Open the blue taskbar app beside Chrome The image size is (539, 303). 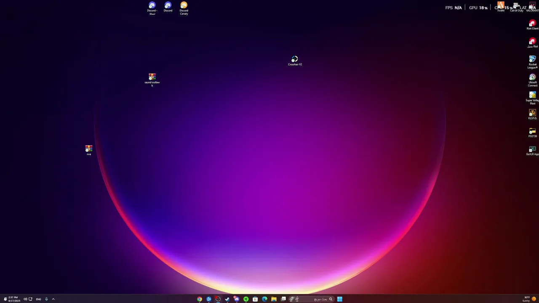tap(209, 299)
